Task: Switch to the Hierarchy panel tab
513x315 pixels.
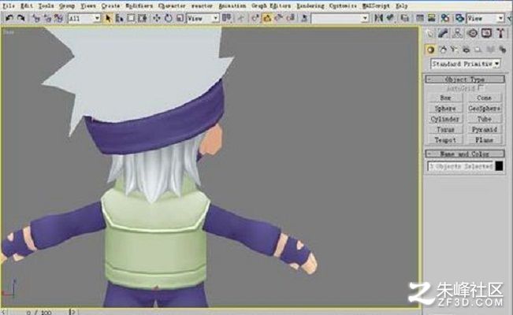Action: (457, 33)
